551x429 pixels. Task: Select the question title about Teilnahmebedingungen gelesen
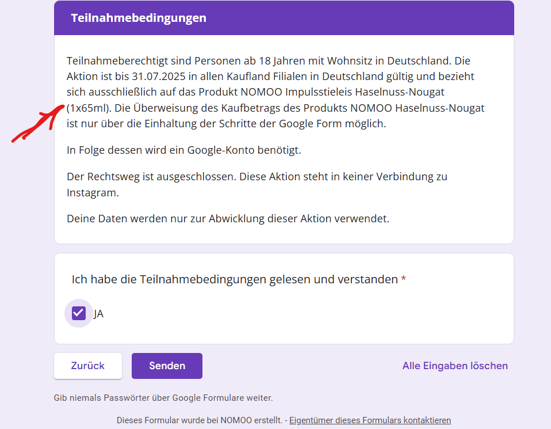click(x=235, y=279)
